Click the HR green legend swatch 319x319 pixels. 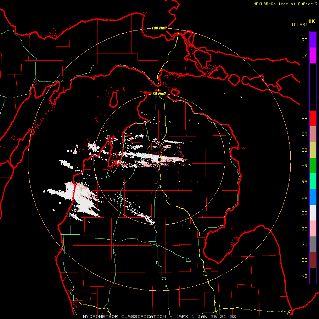[x=313, y=166]
